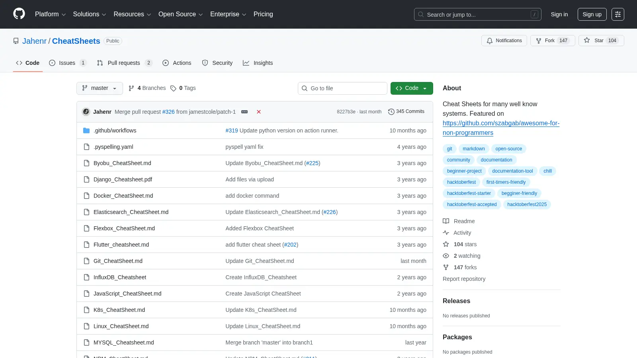Open the Actions tab
The height and width of the screenshot is (358, 637).
coord(177,63)
